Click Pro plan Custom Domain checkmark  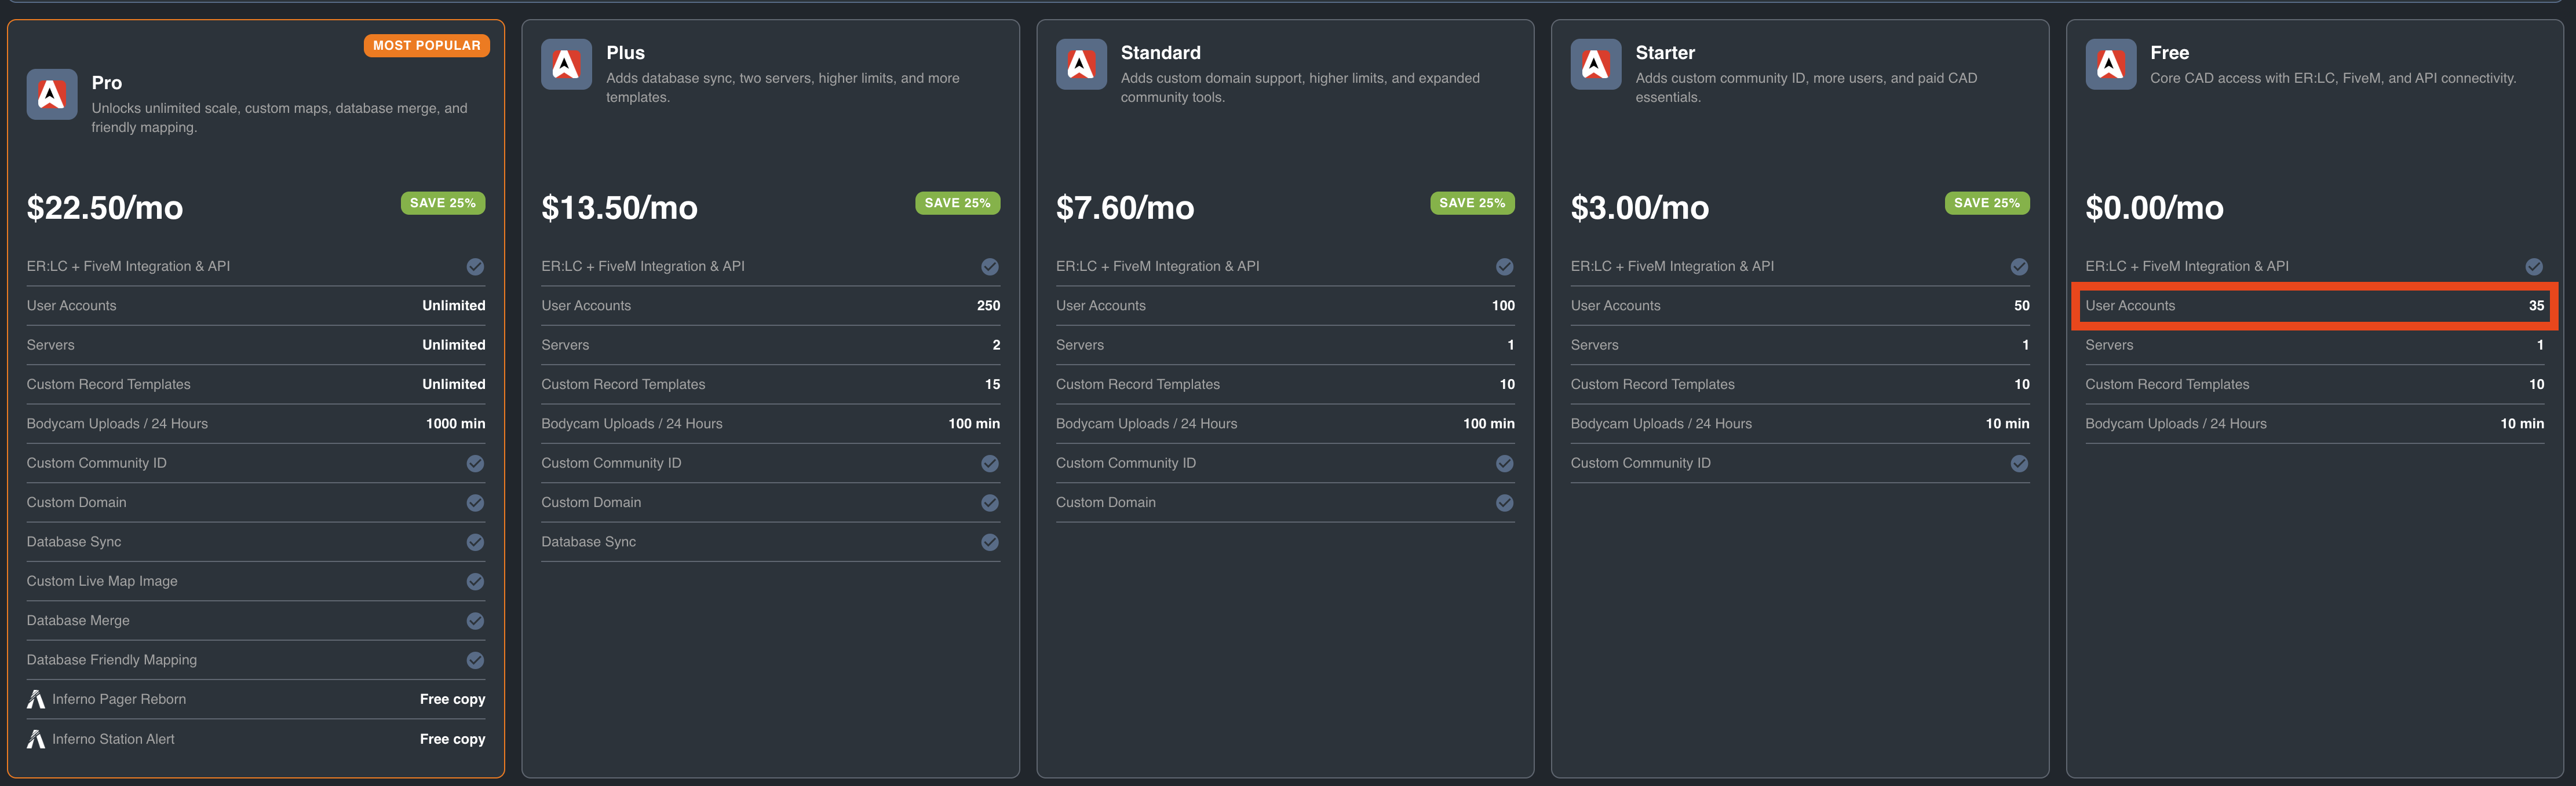pyautogui.click(x=475, y=502)
